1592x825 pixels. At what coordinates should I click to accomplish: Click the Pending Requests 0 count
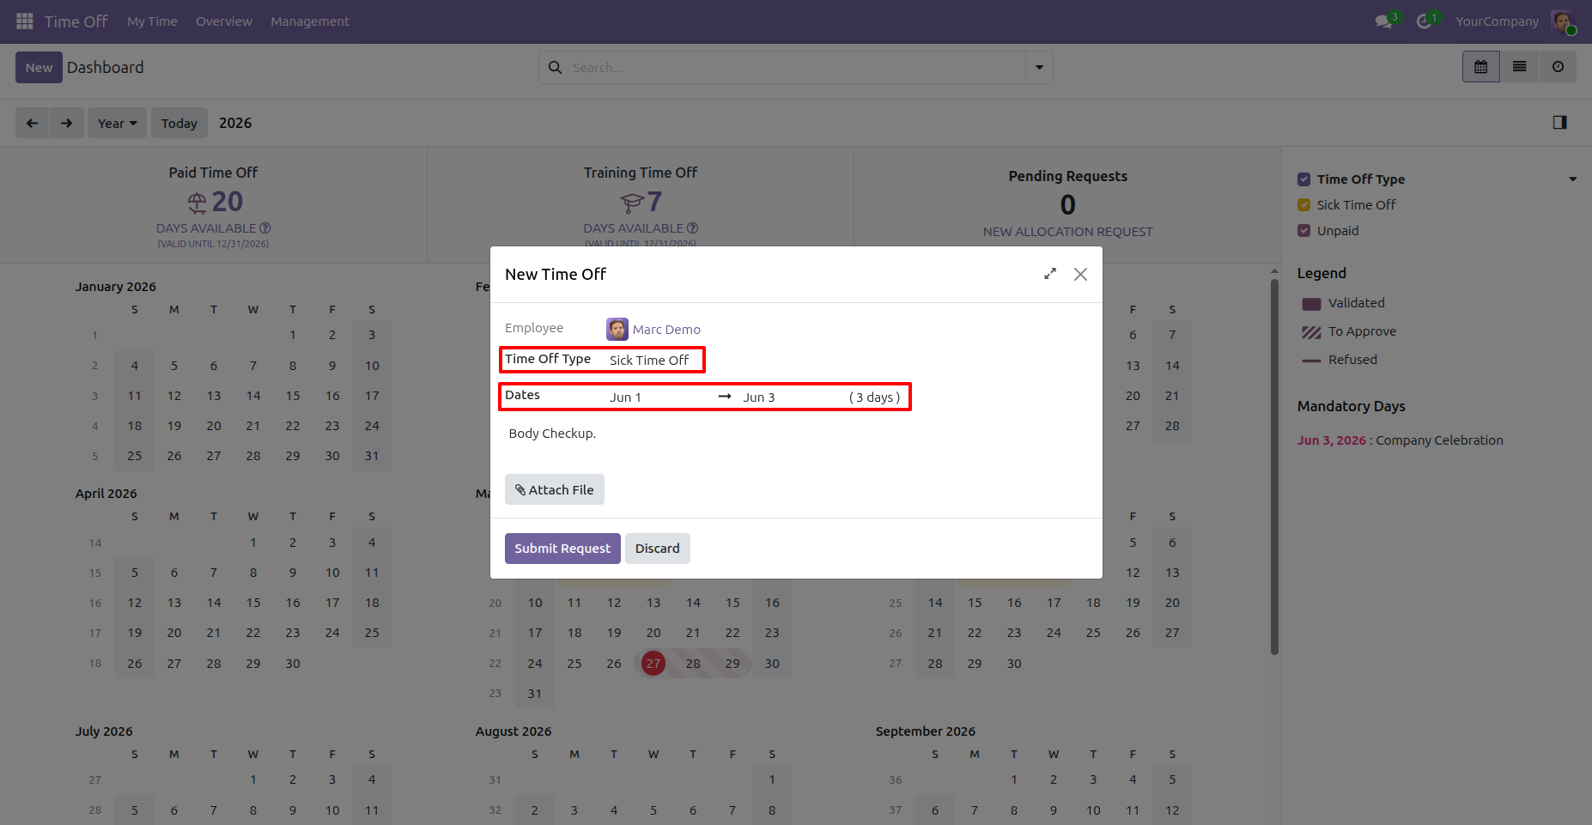pyautogui.click(x=1067, y=205)
